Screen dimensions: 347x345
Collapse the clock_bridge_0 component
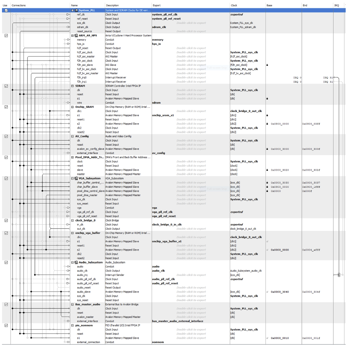pos(73,220)
